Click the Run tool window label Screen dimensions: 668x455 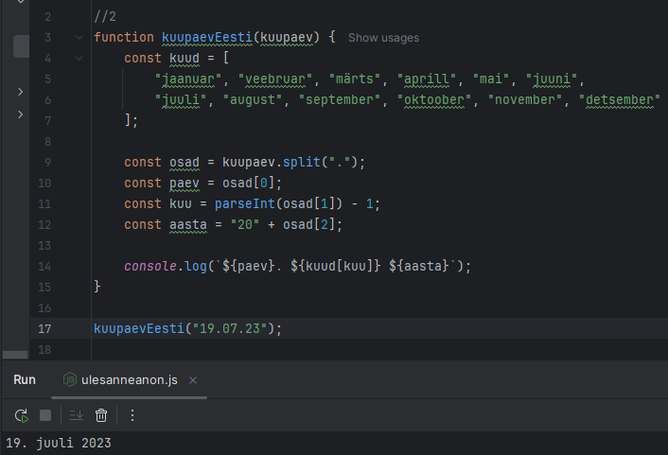click(25, 380)
